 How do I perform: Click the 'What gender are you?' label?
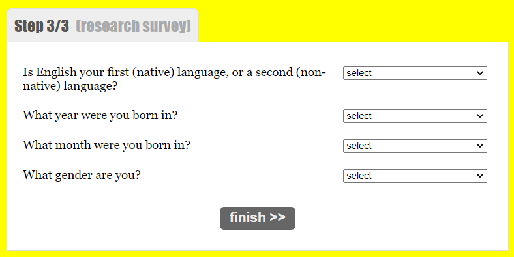click(x=82, y=175)
